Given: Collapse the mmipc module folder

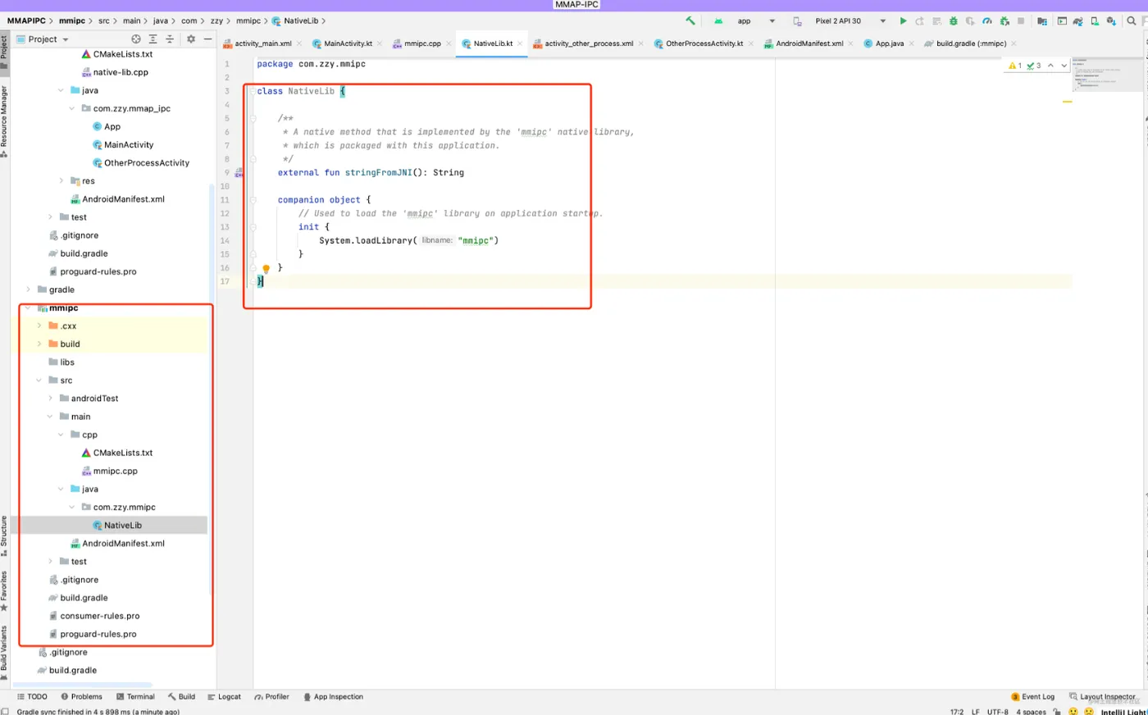Looking at the screenshot, I should pyautogui.click(x=28, y=308).
